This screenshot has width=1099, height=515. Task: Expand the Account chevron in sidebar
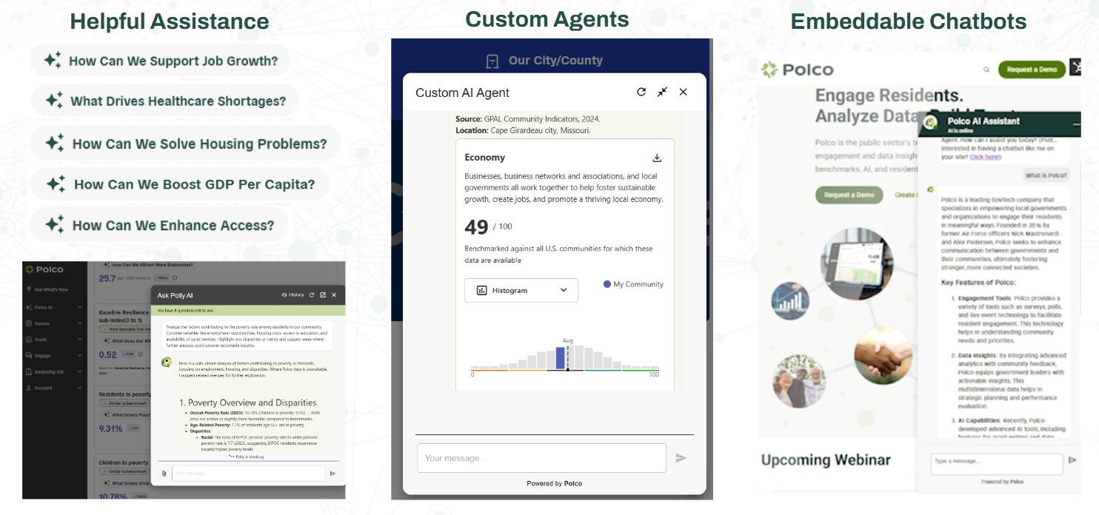pos(80,388)
